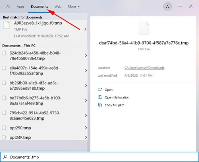Click the user account avatar icon

click(167, 7)
